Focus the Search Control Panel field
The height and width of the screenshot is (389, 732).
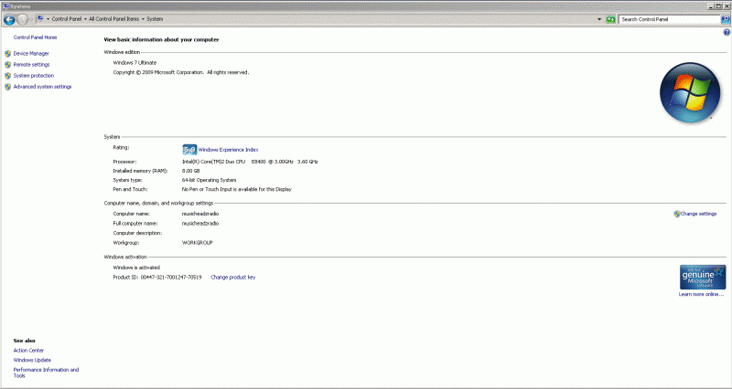(670, 19)
